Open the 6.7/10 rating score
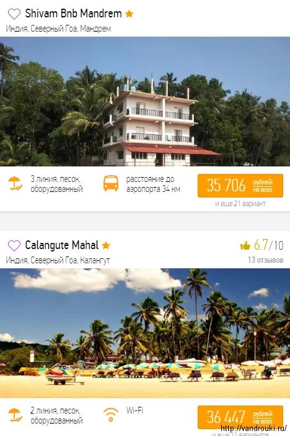This screenshot has width=290, height=436. click(x=269, y=245)
